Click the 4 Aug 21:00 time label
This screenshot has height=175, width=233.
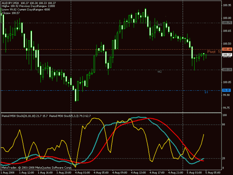click(x=176, y=173)
